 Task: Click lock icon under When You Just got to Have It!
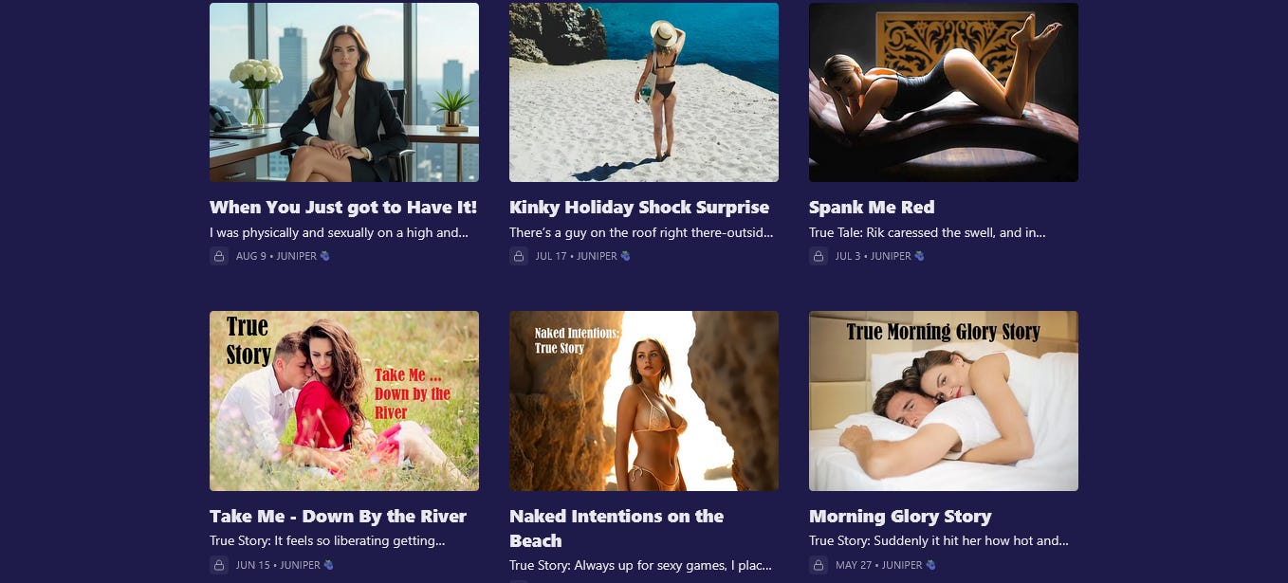click(219, 256)
